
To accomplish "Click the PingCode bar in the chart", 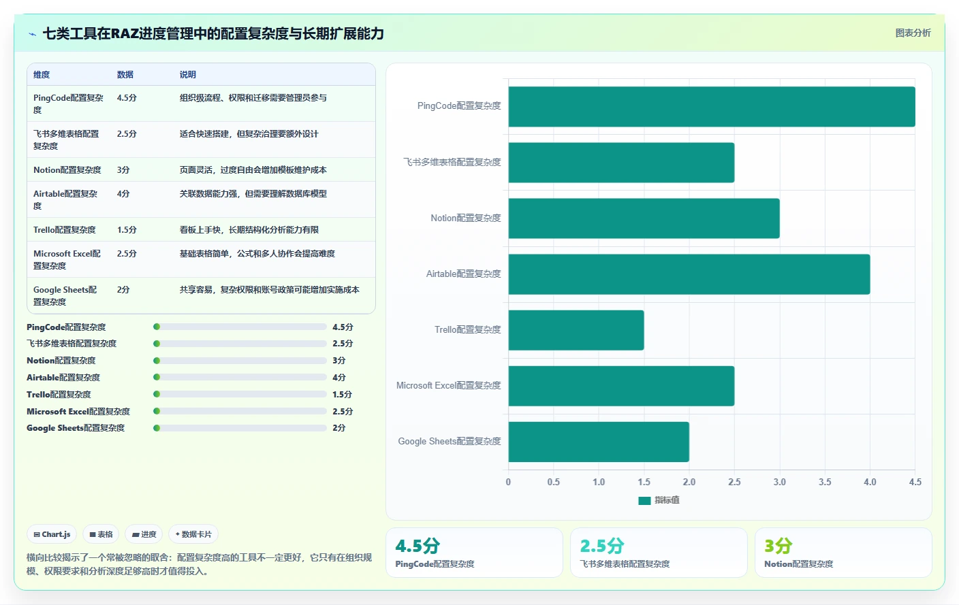I will 712,106.
